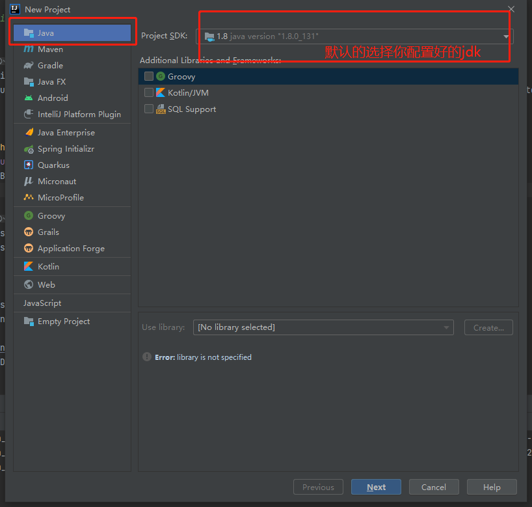Image resolution: width=532 pixels, height=507 pixels.
Task: Select Android text in project list
Action: coord(53,98)
